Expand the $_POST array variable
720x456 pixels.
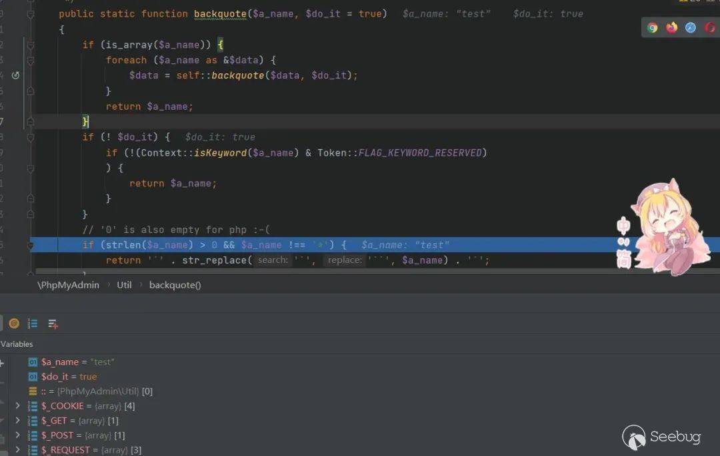coord(18,435)
